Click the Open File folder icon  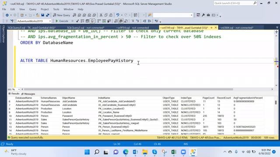pyautogui.click(x=38, y=15)
